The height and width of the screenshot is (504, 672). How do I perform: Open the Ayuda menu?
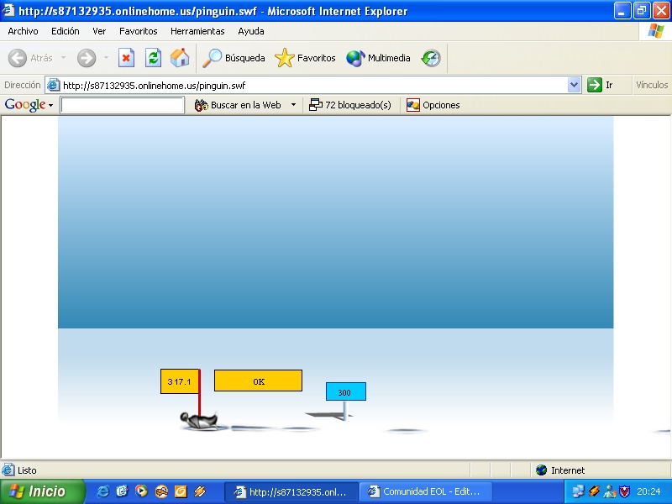click(250, 31)
